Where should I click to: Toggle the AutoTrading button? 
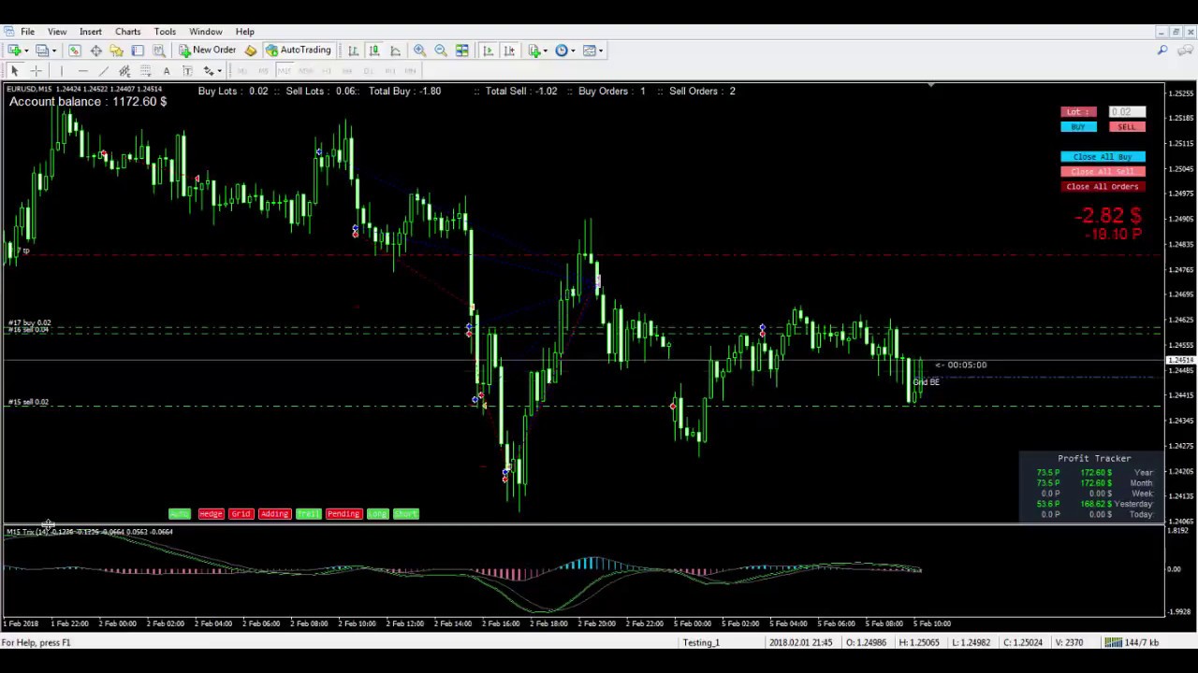point(299,50)
